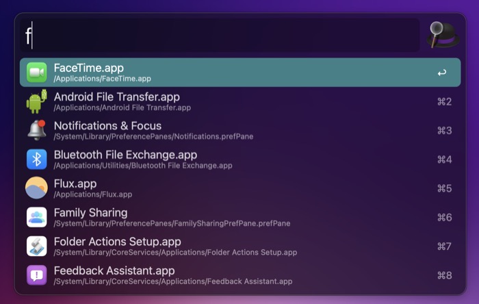Click the green FaceTime camera icon

pos(37,73)
